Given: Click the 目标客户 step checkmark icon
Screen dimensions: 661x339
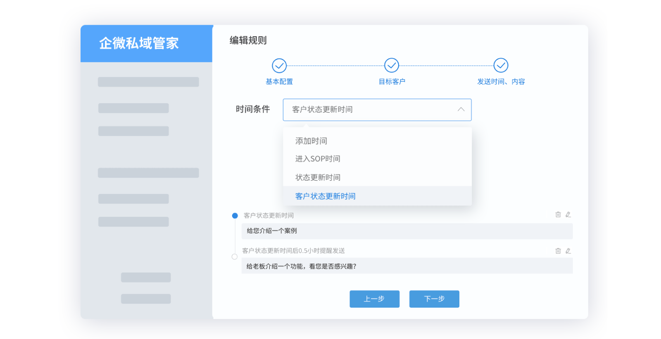Looking at the screenshot, I should (392, 65).
